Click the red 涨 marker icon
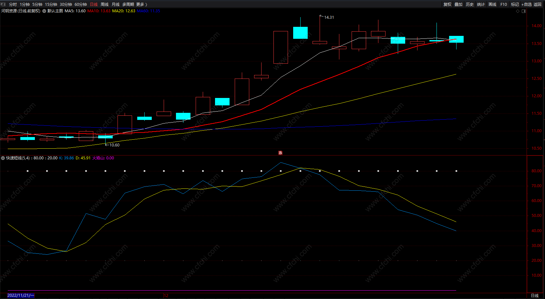The width and height of the screenshot is (545, 299). point(280,153)
